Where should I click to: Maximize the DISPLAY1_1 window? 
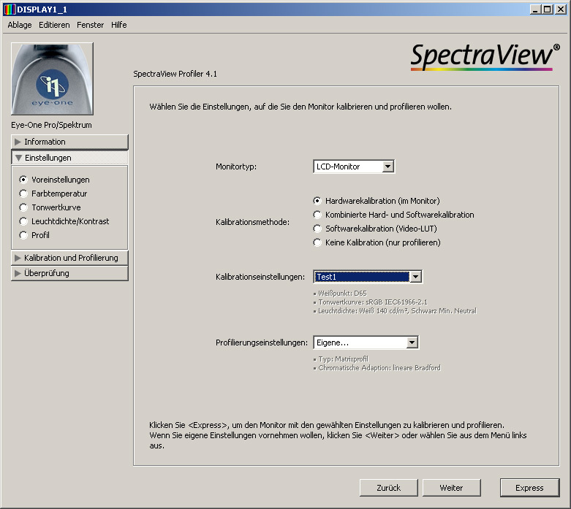pyautogui.click(x=547, y=9)
